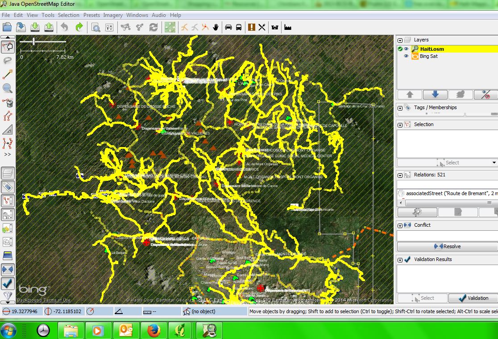498x339 pixels.
Task: Click the Open file toolbar icon
Action: tap(7, 27)
